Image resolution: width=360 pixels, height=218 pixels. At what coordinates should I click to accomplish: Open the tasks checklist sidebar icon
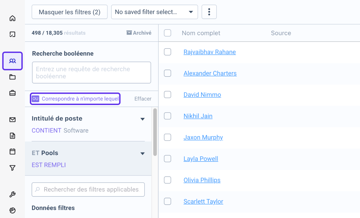[x=12, y=34]
